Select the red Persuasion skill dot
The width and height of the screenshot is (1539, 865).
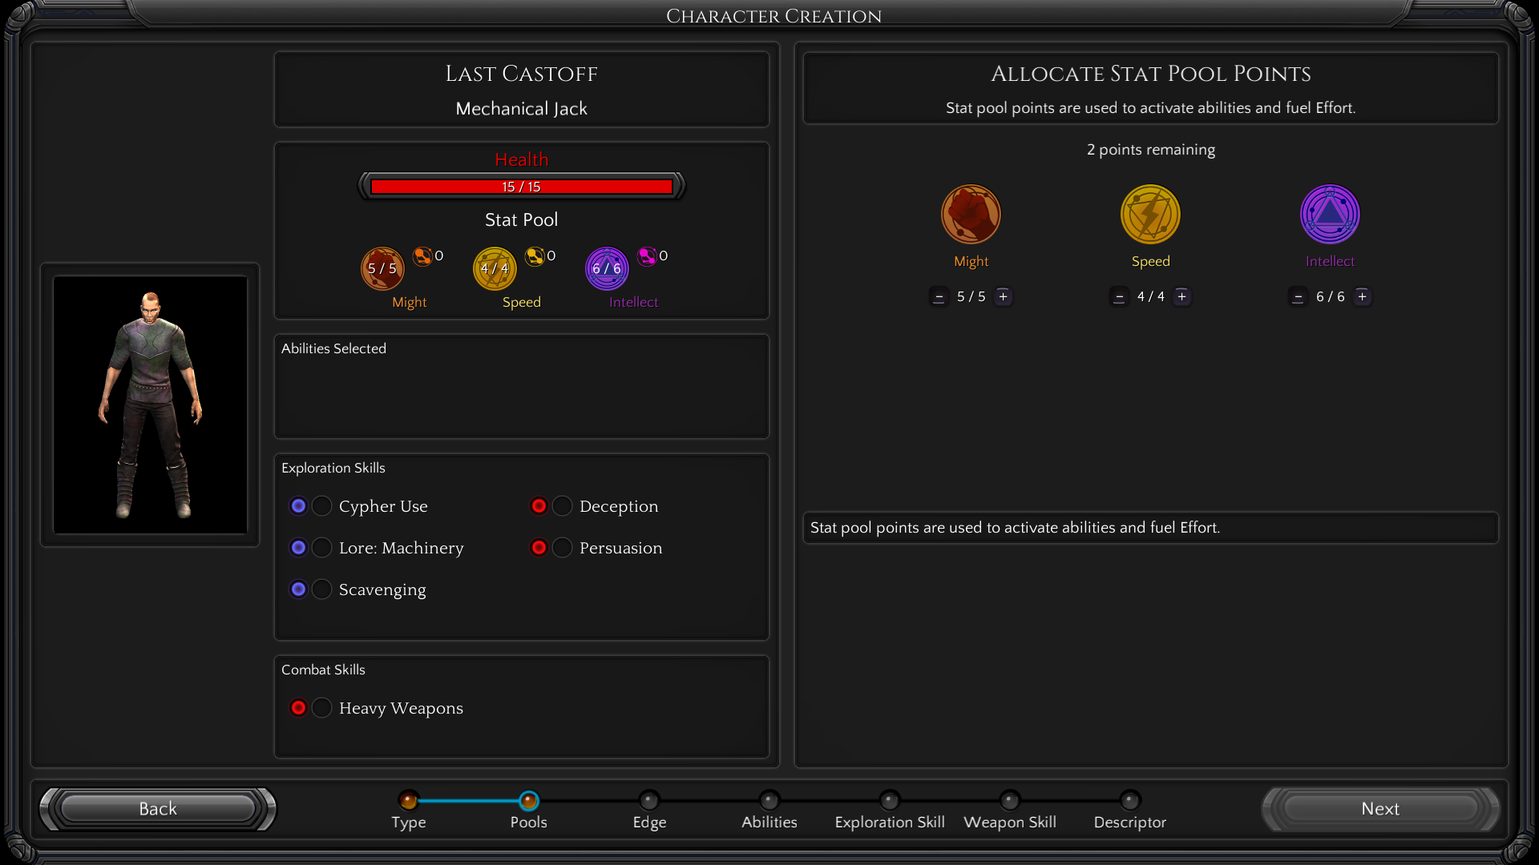539,548
